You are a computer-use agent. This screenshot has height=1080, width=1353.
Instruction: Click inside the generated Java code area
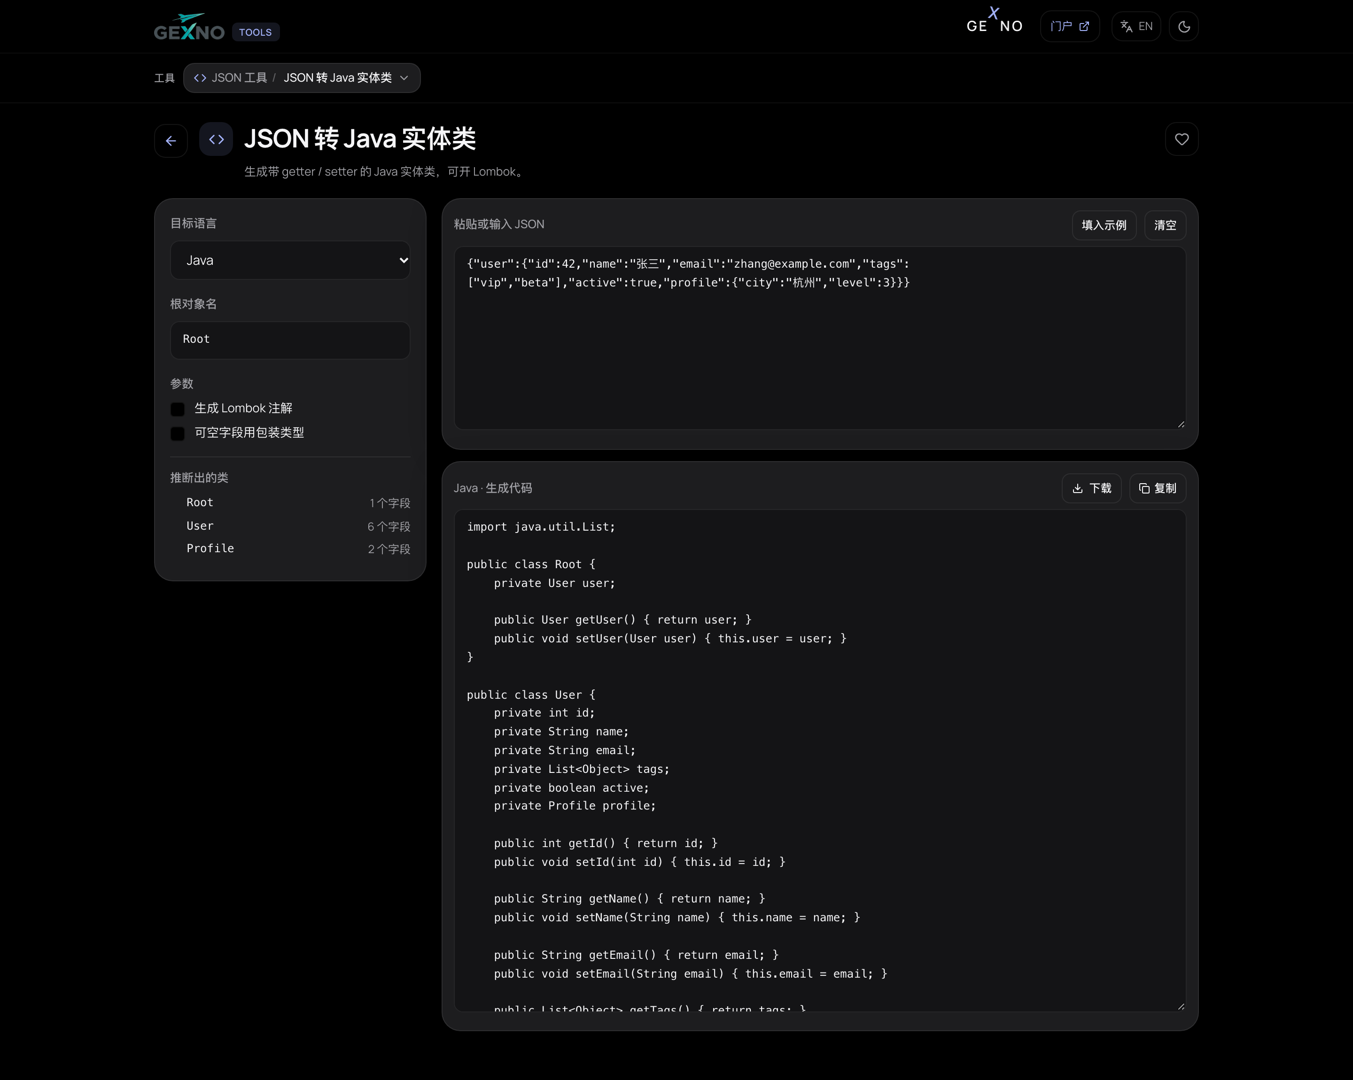point(820,760)
